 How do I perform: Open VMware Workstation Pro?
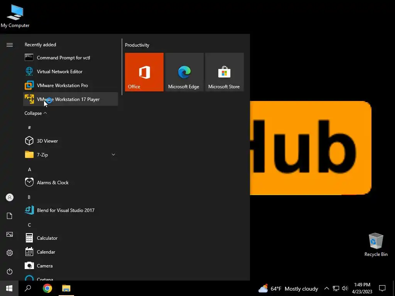tap(71, 85)
